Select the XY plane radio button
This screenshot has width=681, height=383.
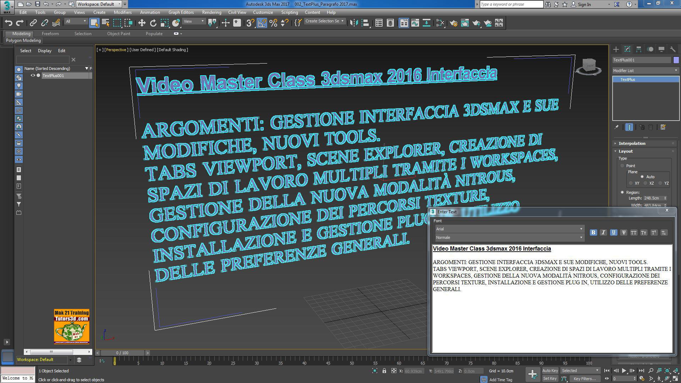tap(631, 183)
